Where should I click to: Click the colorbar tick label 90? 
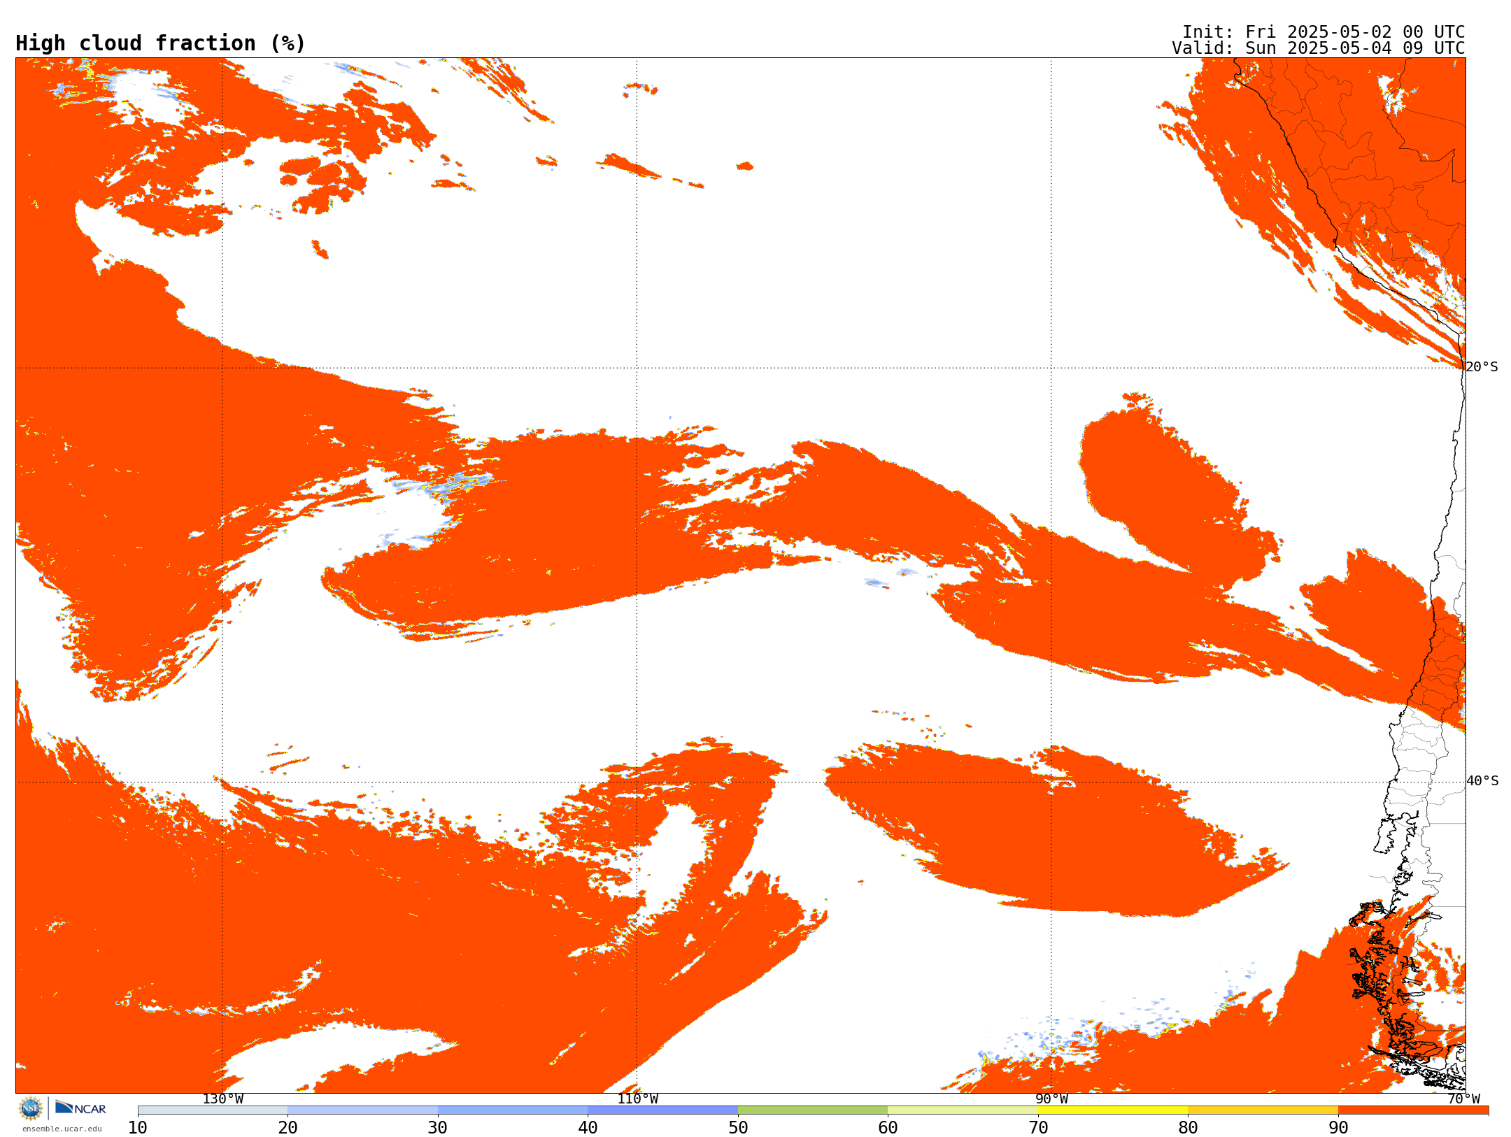(x=1338, y=1128)
